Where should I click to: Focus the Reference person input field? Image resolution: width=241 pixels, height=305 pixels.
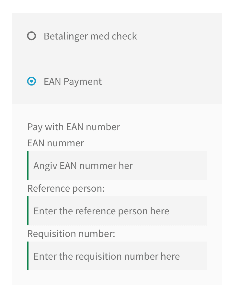point(117,211)
